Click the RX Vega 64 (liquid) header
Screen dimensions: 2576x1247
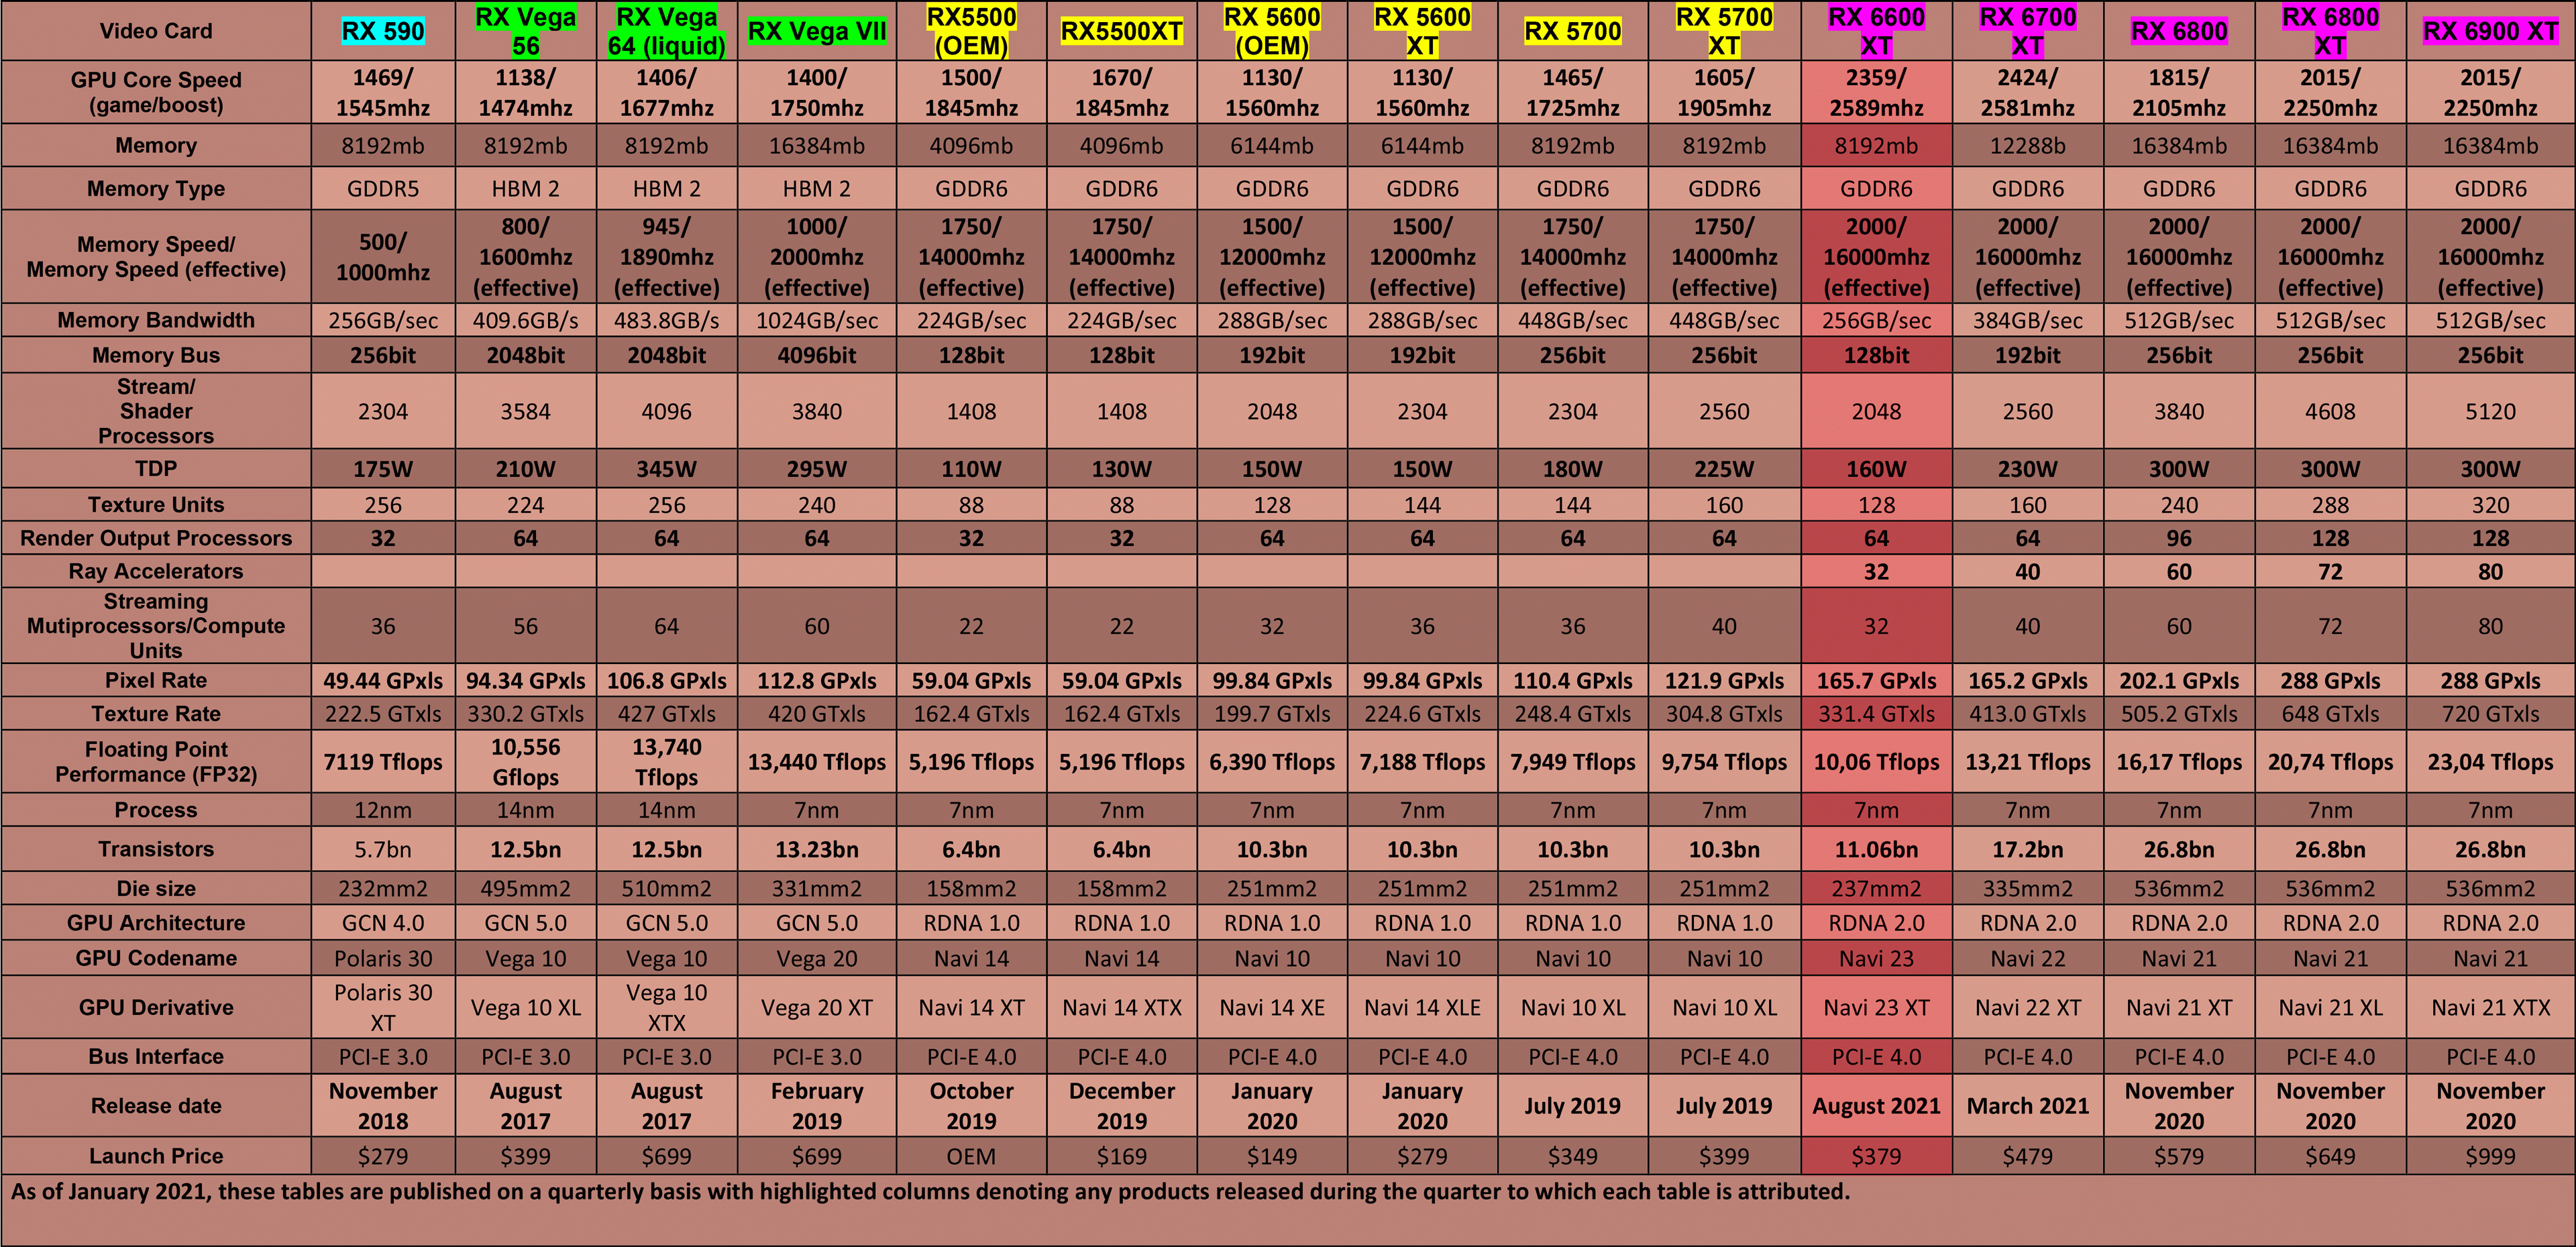point(666,31)
